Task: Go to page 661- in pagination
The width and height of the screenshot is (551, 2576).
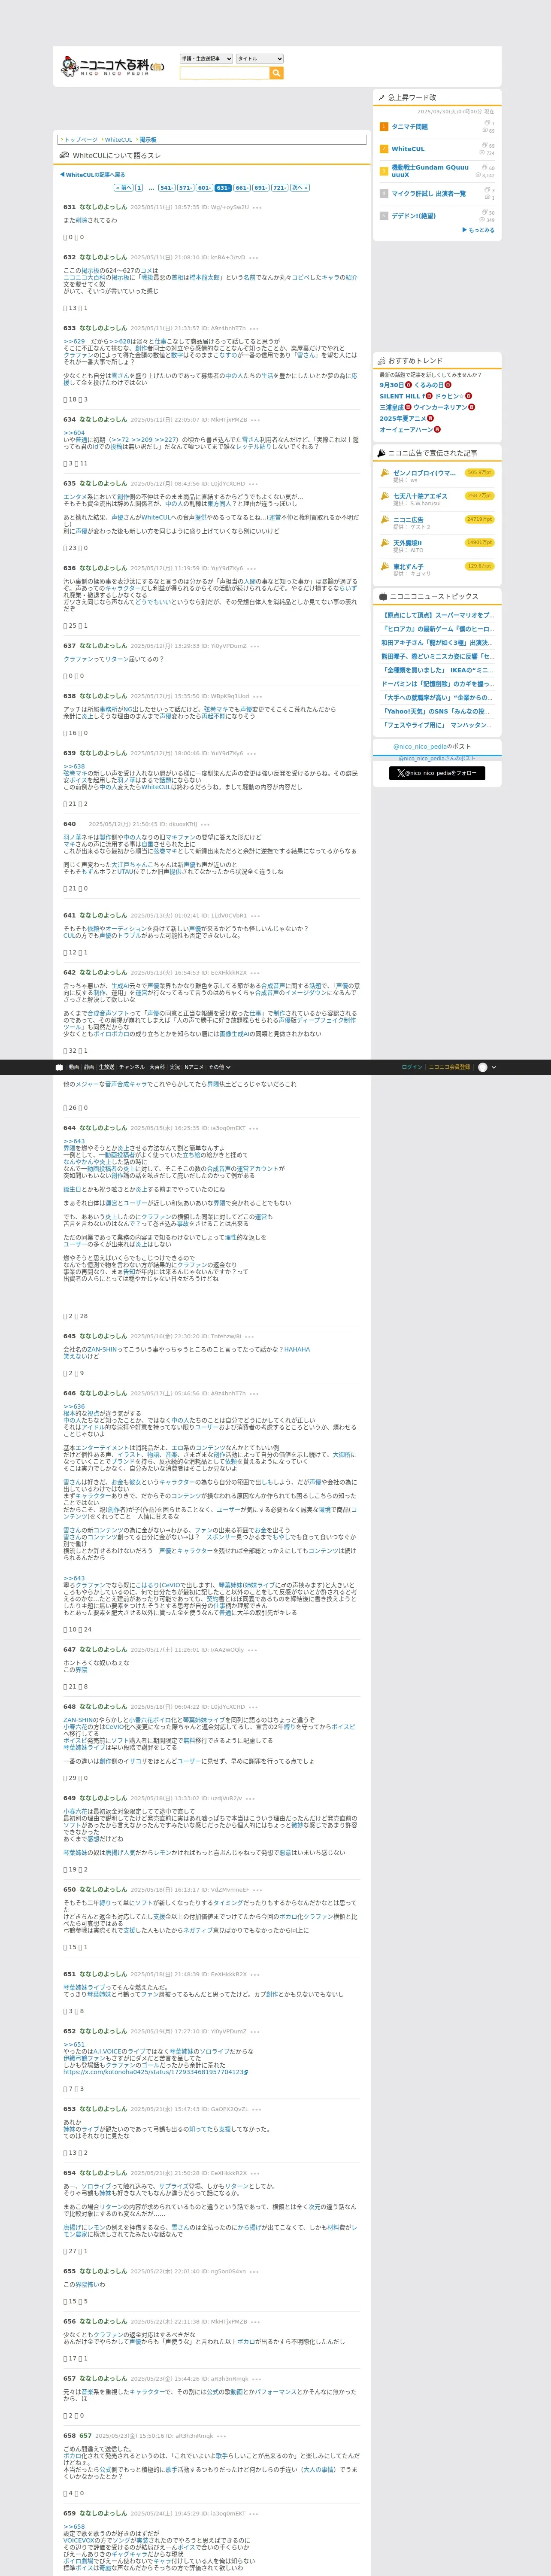Action: tap(242, 187)
